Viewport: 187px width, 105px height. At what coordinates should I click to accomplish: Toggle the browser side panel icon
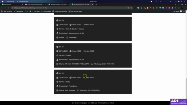(179, 8)
